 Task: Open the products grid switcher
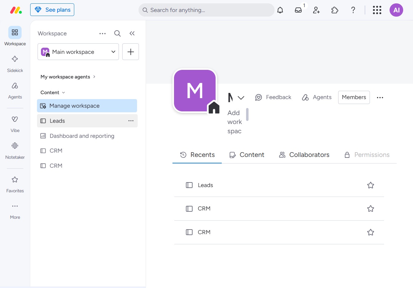377,10
